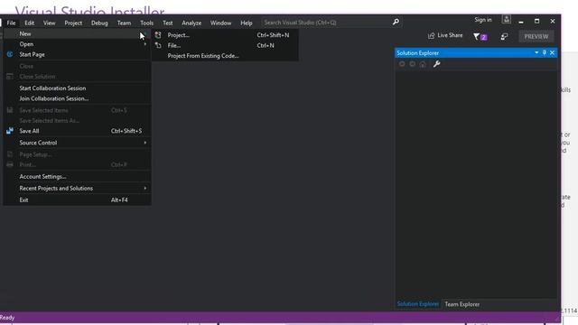The width and height of the screenshot is (578, 325).
Task: Start a Live Share session
Action: tap(445, 35)
